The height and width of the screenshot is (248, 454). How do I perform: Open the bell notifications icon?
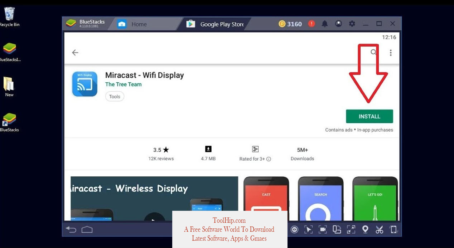coord(325,24)
